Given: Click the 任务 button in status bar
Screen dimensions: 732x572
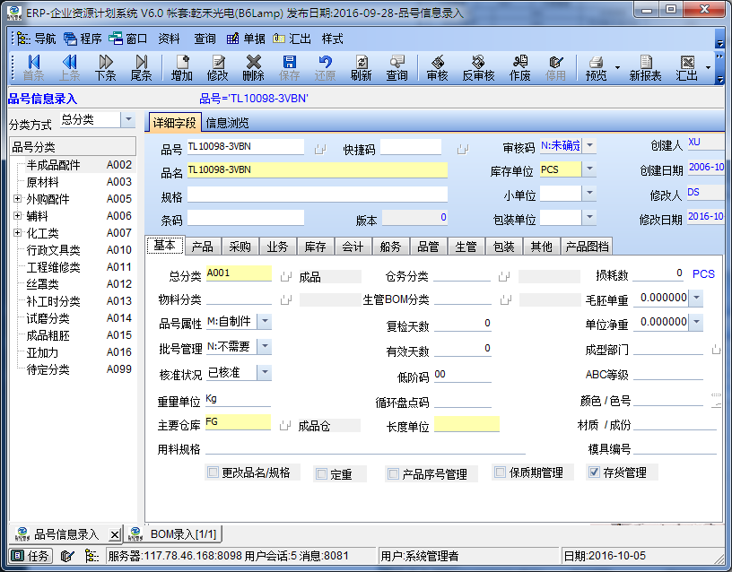Looking at the screenshot, I should tap(30, 556).
